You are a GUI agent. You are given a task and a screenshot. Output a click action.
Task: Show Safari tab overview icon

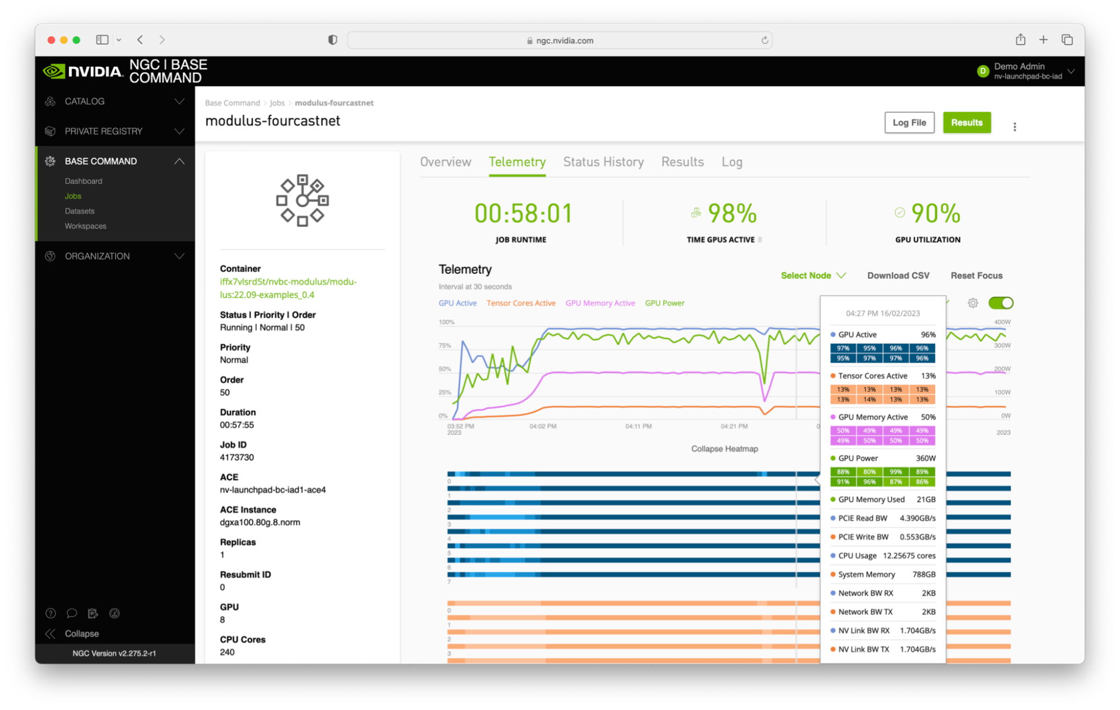click(1067, 40)
